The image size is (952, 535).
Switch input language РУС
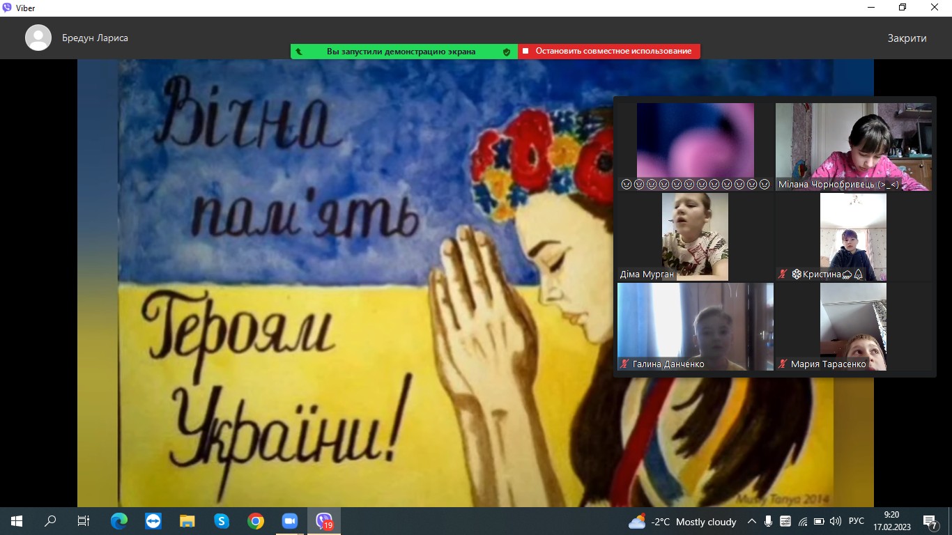coord(857,521)
